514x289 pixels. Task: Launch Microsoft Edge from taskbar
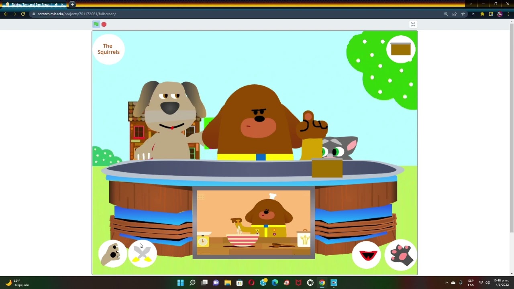(275, 283)
